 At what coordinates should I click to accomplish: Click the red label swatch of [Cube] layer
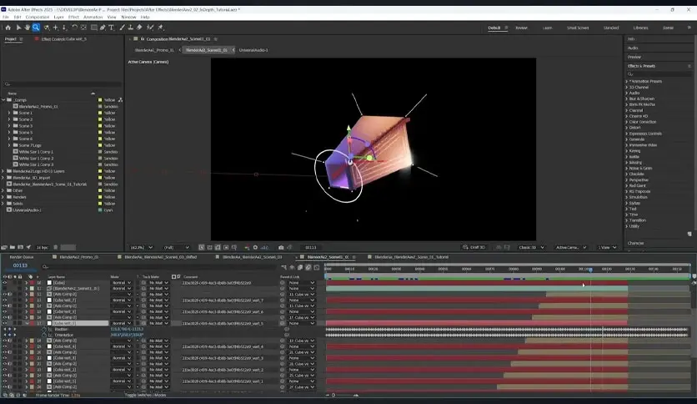click(32, 282)
